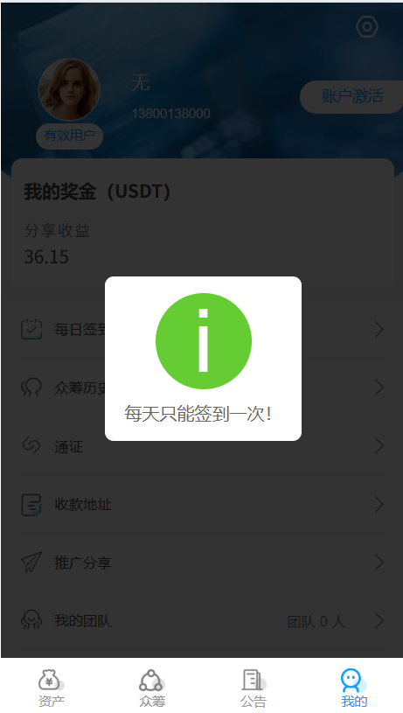Open the hexagon settings icon
The width and height of the screenshot is (403, 713).
pos(366,27)
